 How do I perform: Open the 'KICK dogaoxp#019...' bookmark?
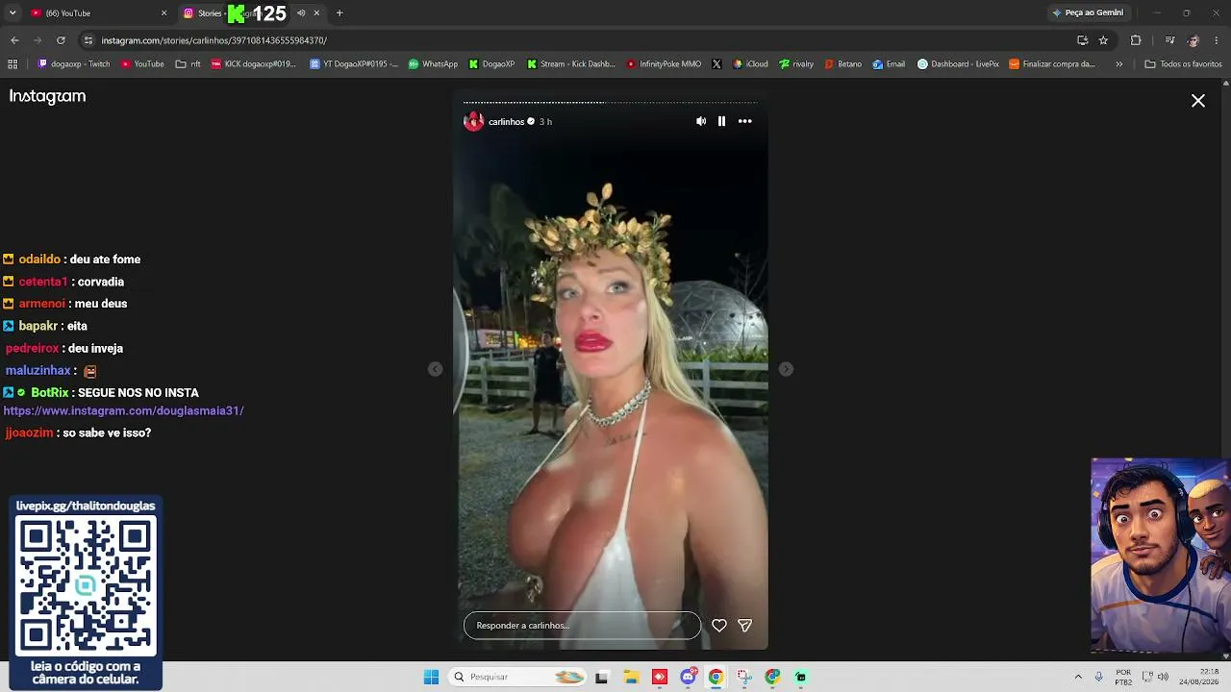[254, 64]
